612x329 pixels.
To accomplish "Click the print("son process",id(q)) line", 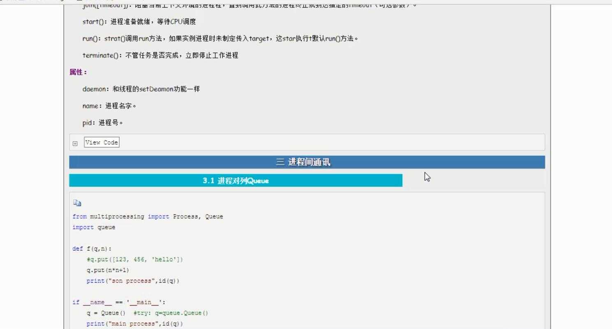I will click(x=133, y=281).
